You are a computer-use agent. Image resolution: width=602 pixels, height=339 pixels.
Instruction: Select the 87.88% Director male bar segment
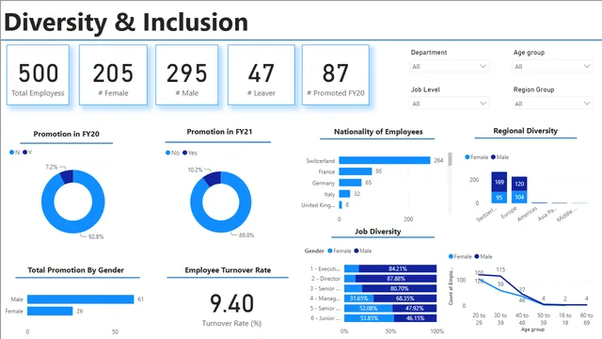[x=396, y=279]
